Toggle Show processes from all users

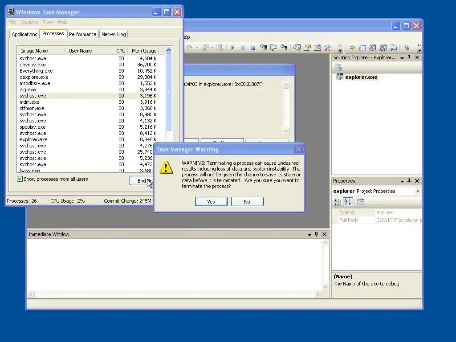tap(20, 179)
